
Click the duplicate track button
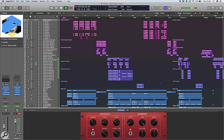(30, 17)
